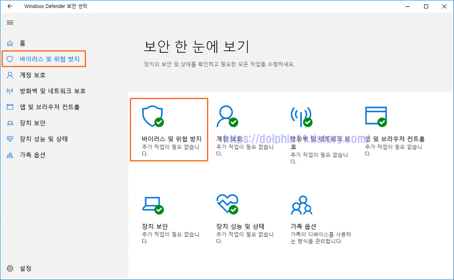The image size is (454, 280).
Task: Select 홈 in the sidebar
Action: click(22, 44)
